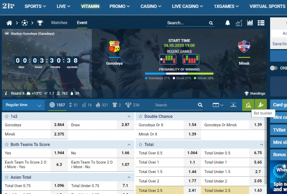Click the Gorodeya team logo

114,46
